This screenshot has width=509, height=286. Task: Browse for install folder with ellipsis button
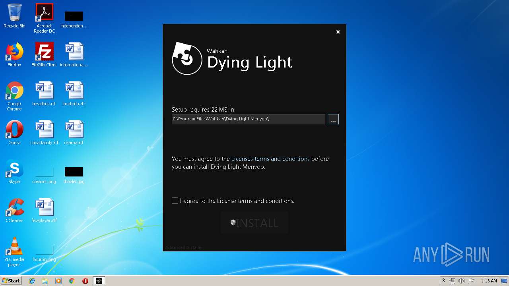pyautogui.click(x=333, y=119)
